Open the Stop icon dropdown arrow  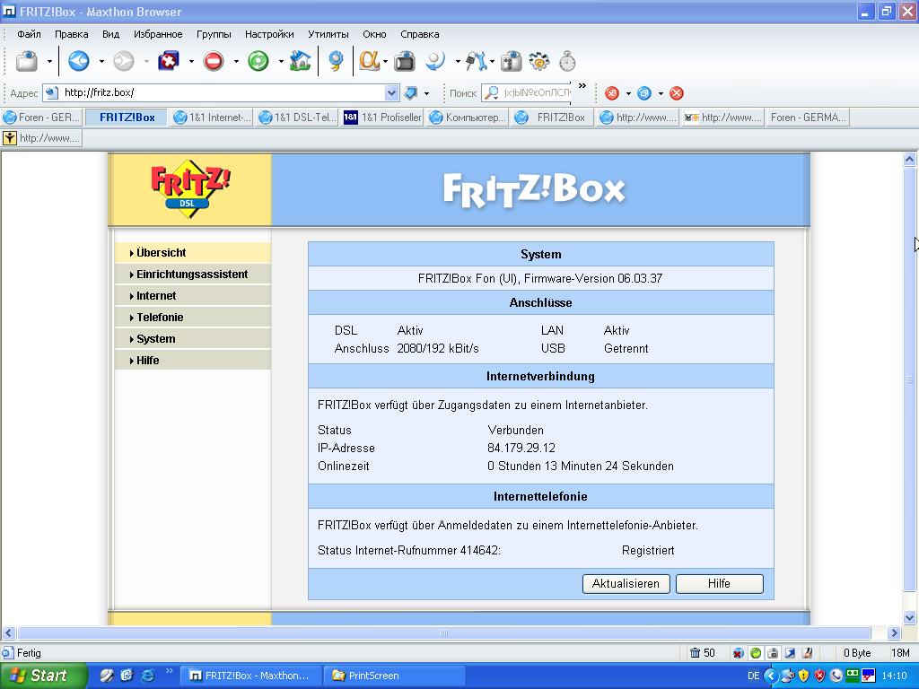coord(236,62)
